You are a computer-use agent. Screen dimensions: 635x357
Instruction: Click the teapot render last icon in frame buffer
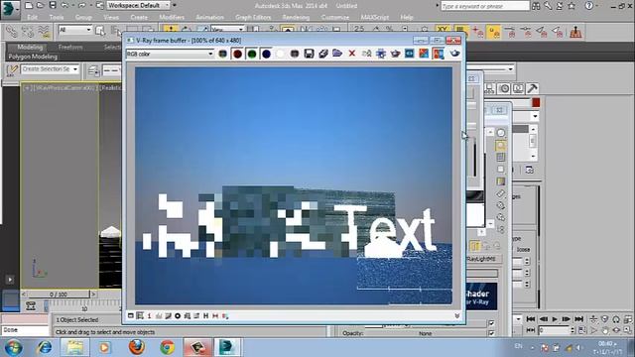(454, 54)
